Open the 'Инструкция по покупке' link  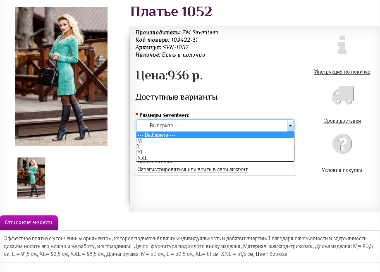(x=342, y=72)
